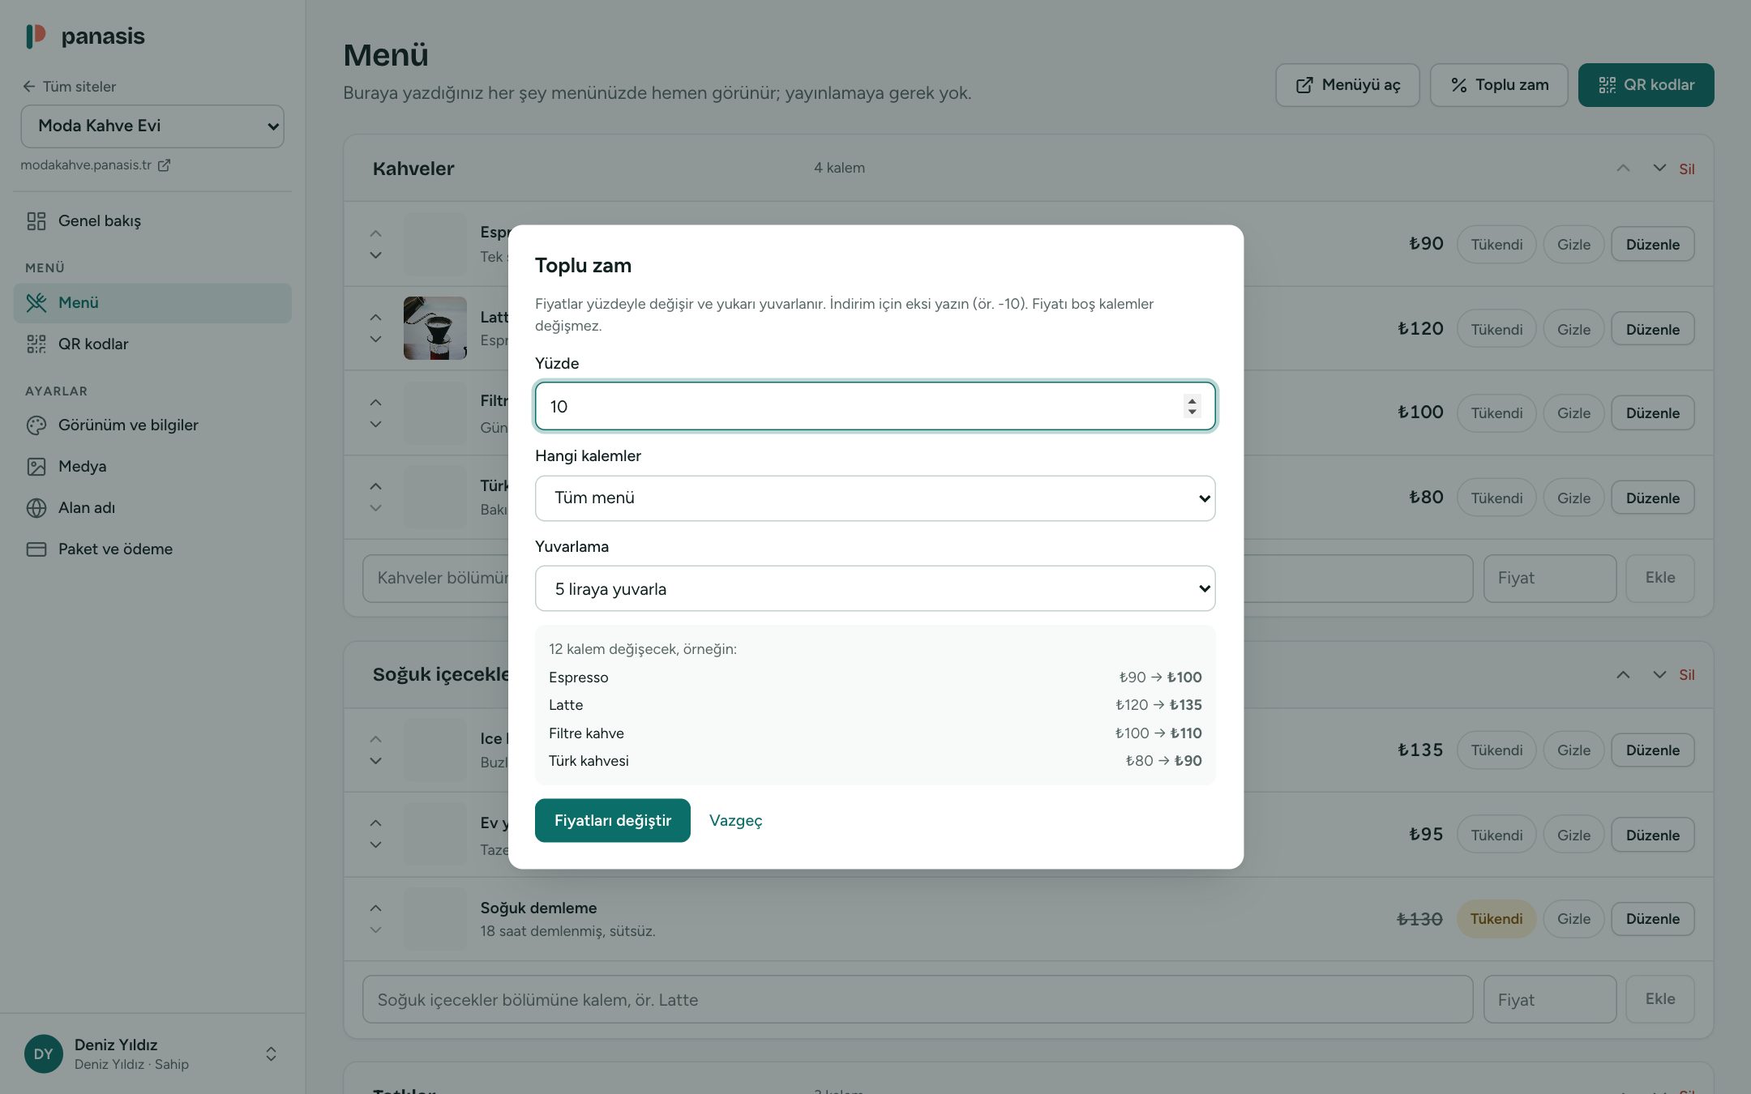Open the Moda Kahve Evi site dropdown
Screen dimensions: 1751x1094
click(152, 126)
